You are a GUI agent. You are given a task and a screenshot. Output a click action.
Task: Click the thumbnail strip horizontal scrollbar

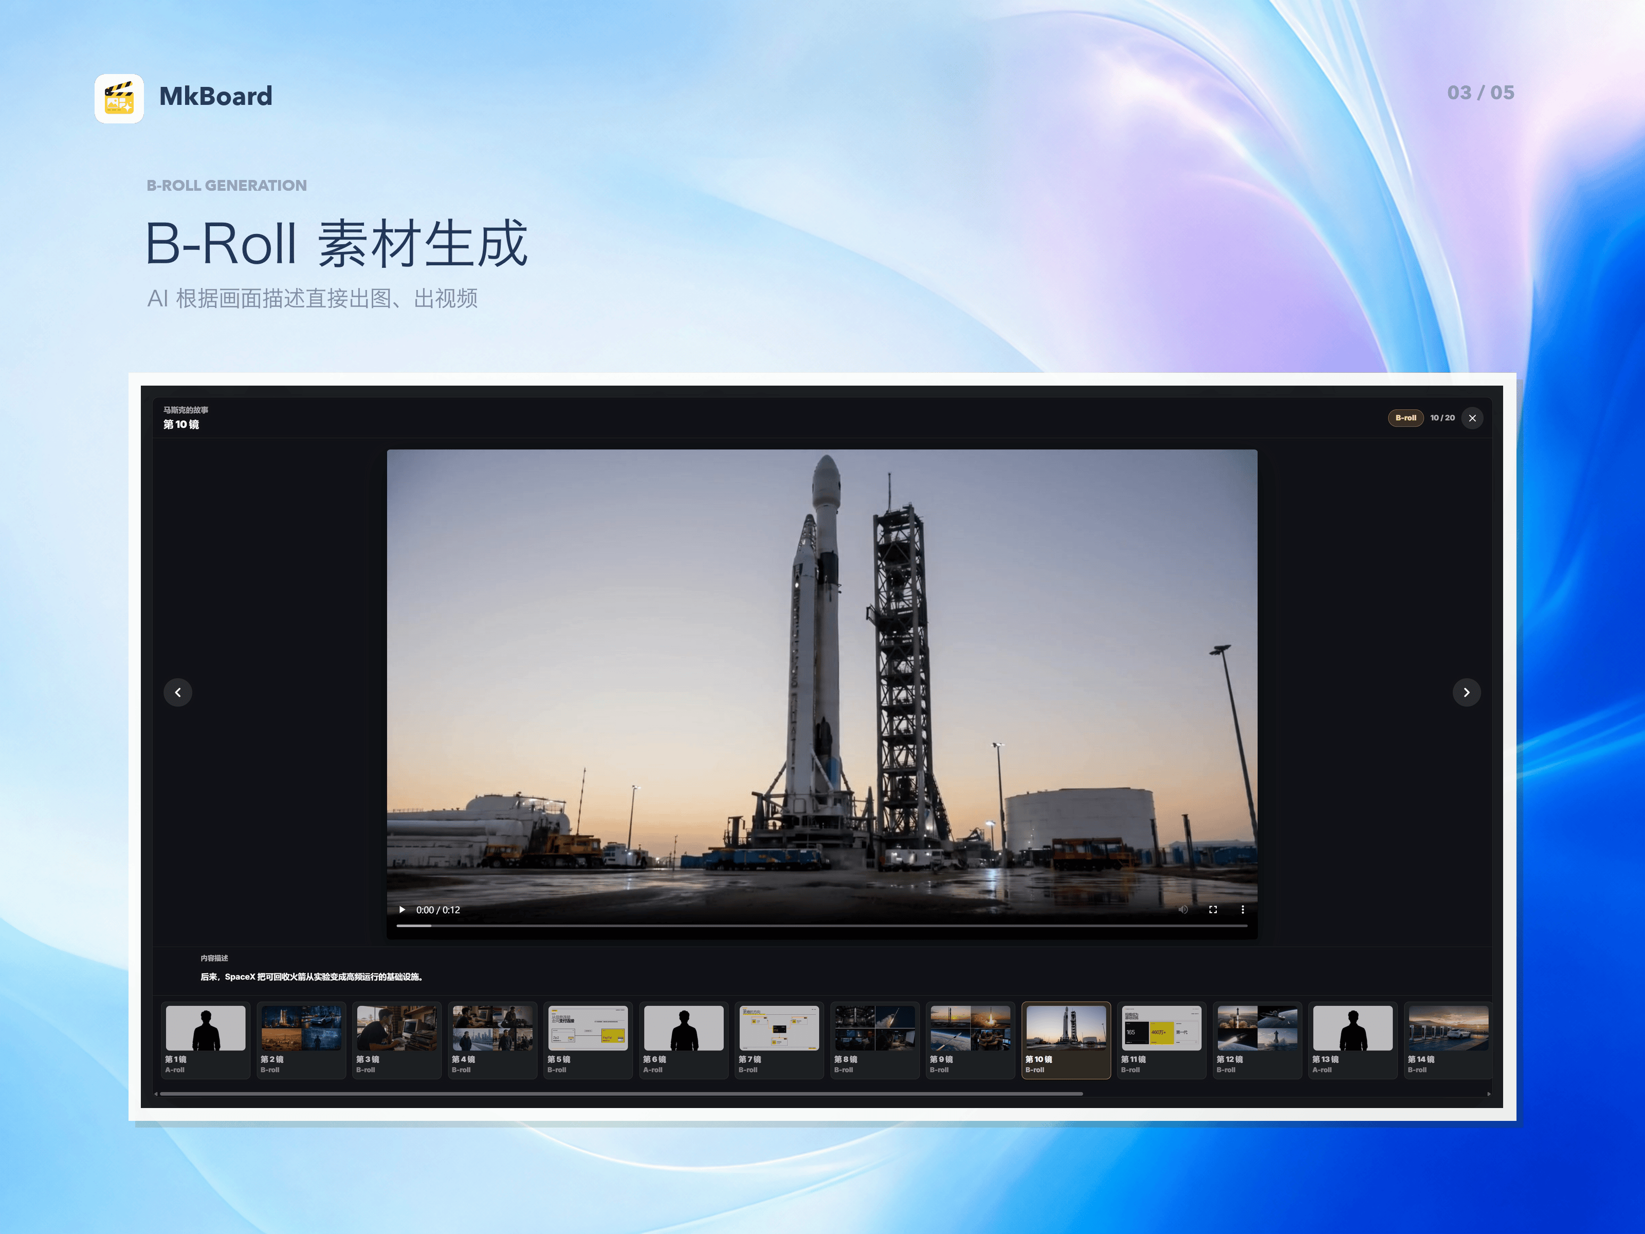pos(621,1094)
